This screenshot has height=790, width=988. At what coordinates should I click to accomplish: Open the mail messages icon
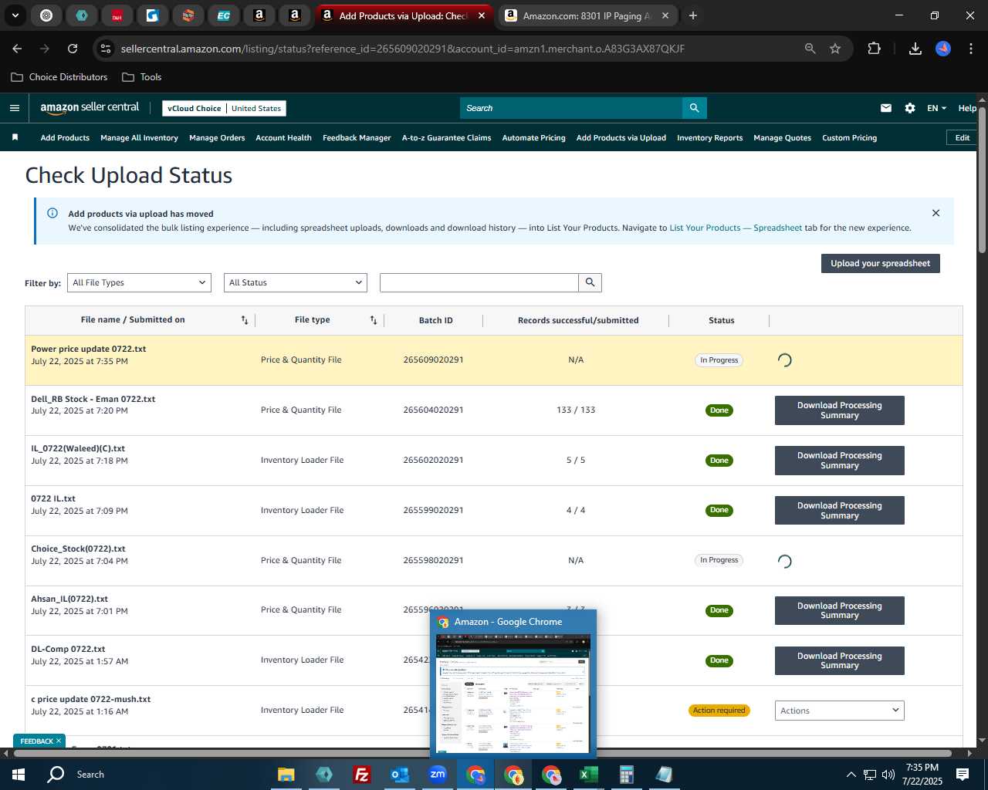pos(886,108)
